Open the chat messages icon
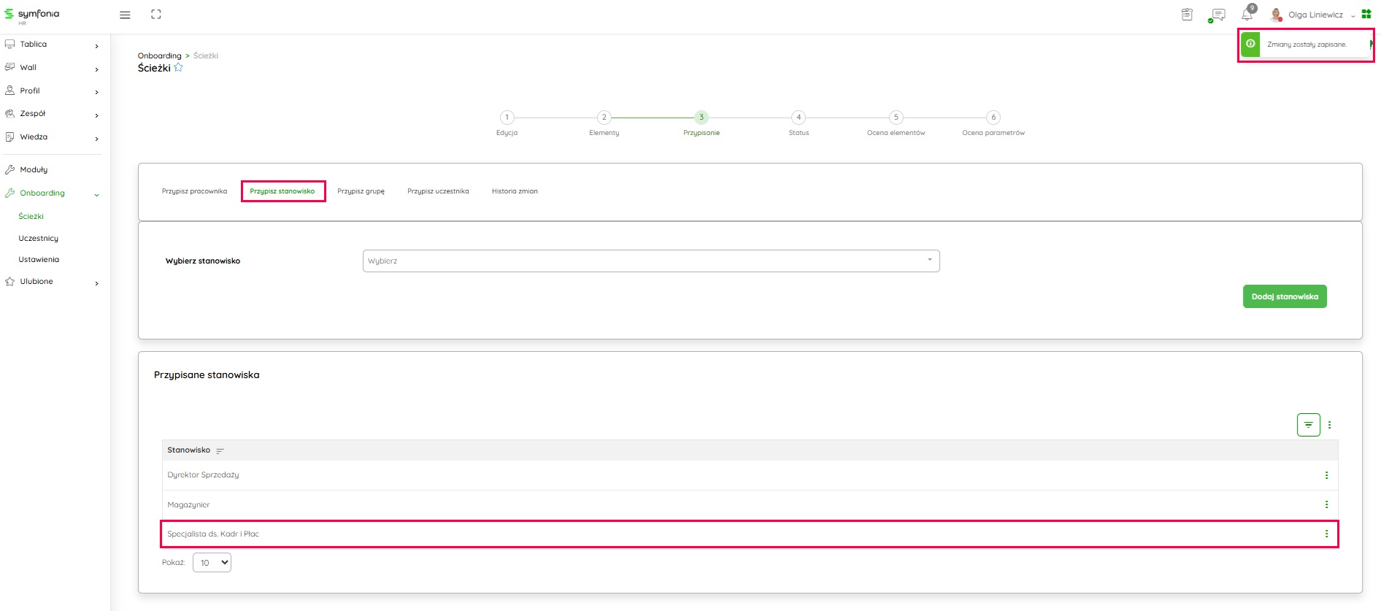Image resolution: width=1381 pixels, height=611 pixels. (x=1217, y=15)
